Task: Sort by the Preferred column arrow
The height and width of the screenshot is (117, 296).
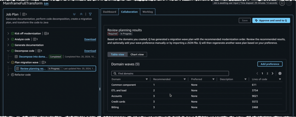Action: [x=213, y=79]
